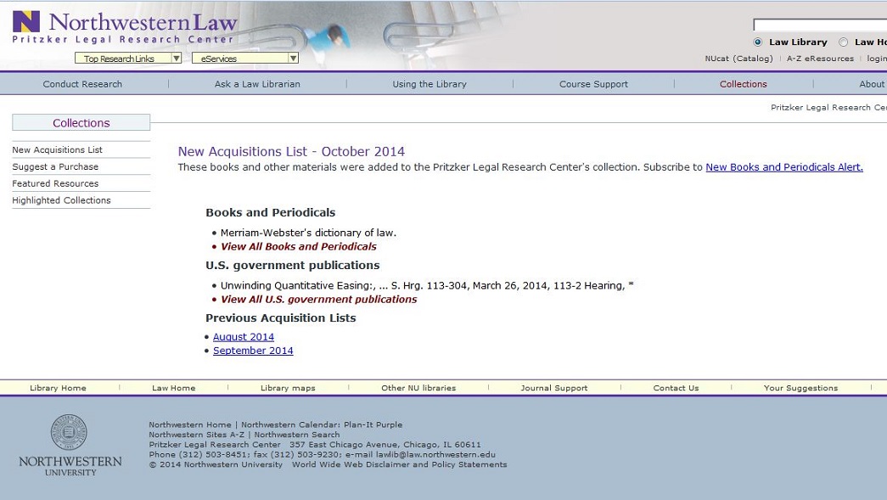The height and width of the screenshot is (500, 887).
Task: Click the search input field
Action: (x=819, y=25)
